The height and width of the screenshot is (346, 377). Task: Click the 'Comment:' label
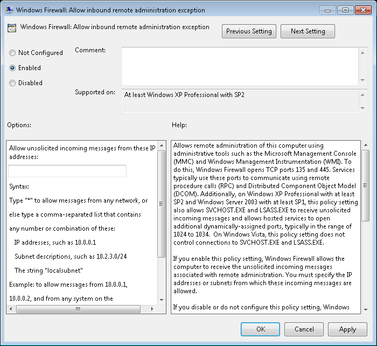[90, 50]
